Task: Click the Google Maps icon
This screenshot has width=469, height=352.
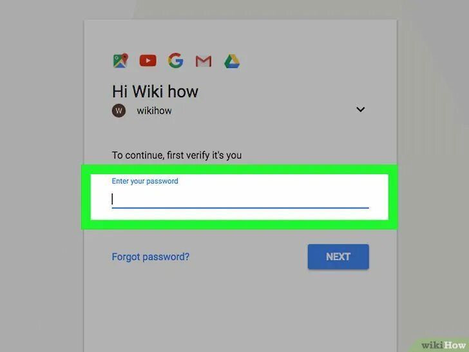Action: pos(120,61)
